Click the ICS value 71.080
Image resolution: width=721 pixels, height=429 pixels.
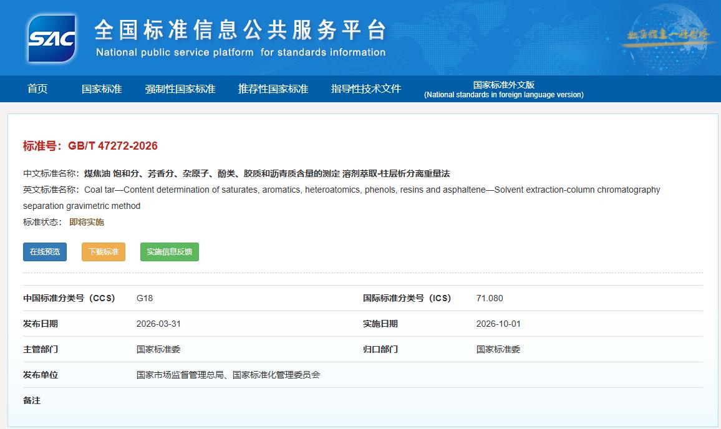pyautogui.click(x=490, y=298)
